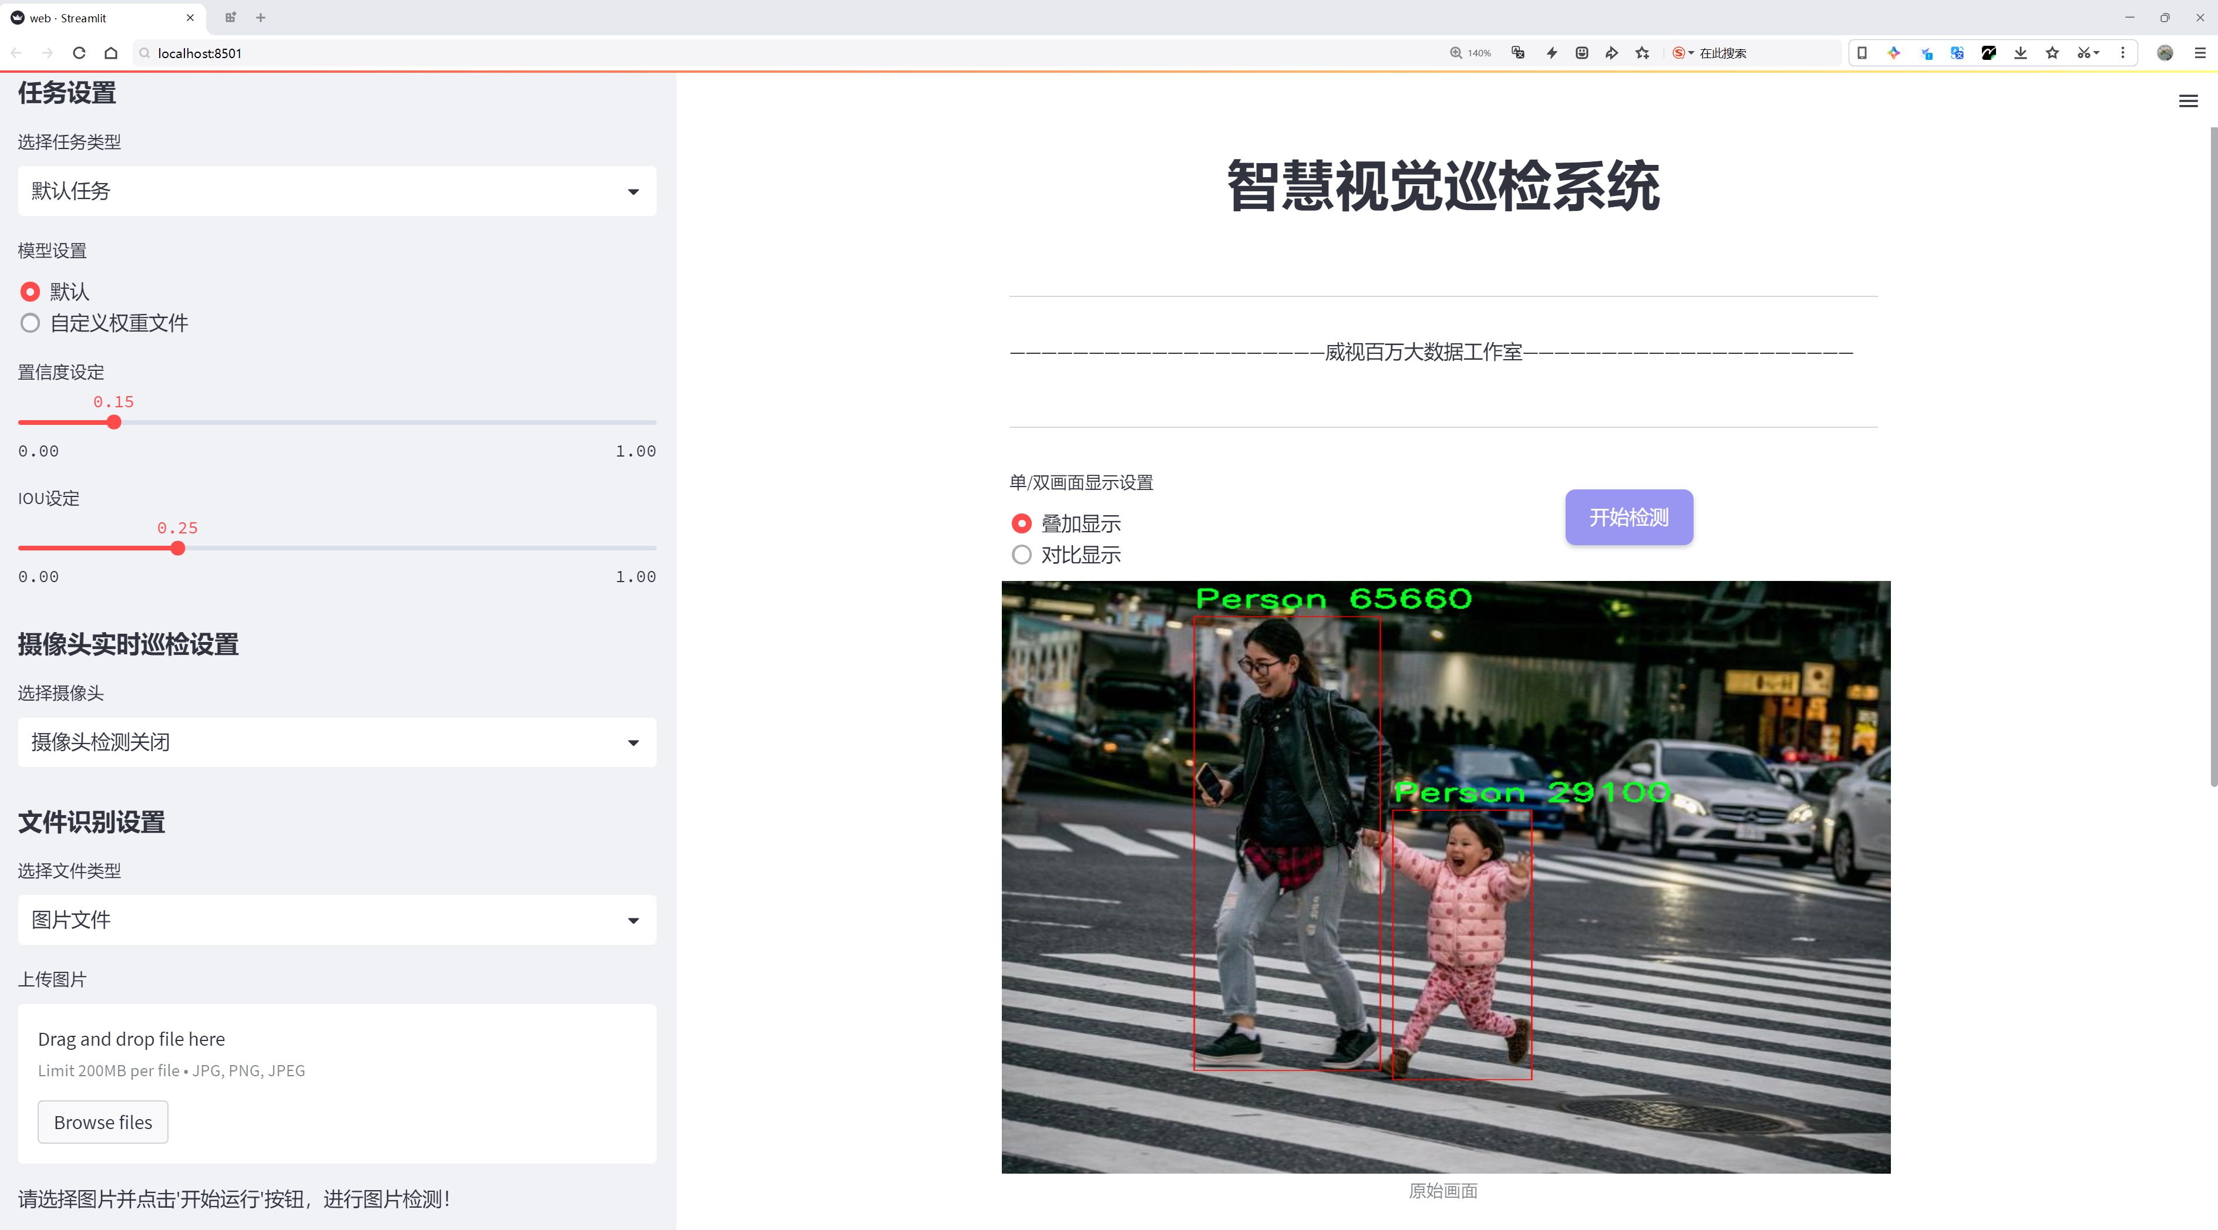Click the 智慧视觉巡检系统 title
This screenshot has height=1230, width=2218.
click(x=1443, y=187)
